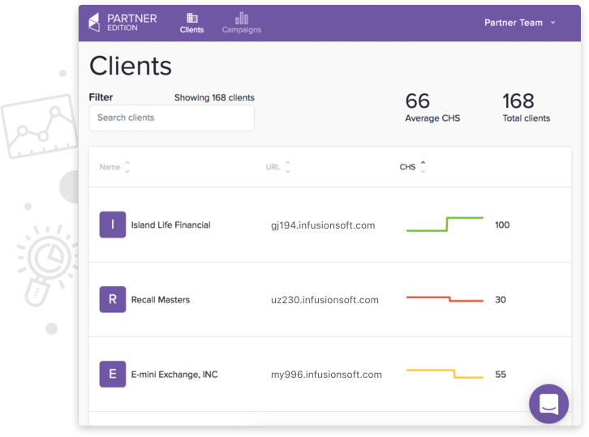Viewport: 589px width, 437px height.
Task: View E-mini Exchange yellow CHS trend line
Action: pos(445,374)
